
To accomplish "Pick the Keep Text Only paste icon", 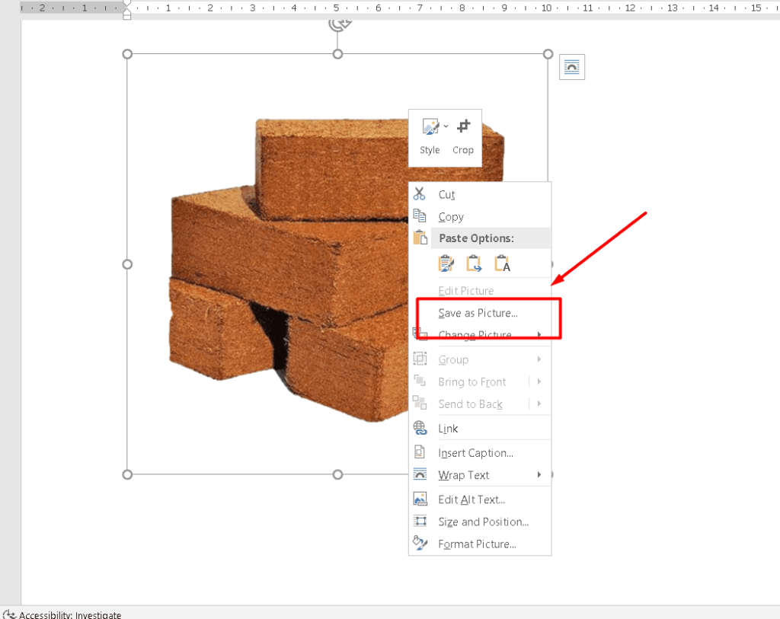I will tap(502, 263).
